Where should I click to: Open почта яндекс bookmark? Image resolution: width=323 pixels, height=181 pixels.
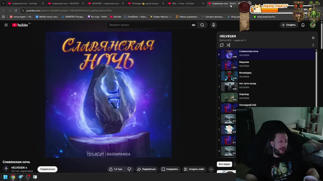pos(21,17)
